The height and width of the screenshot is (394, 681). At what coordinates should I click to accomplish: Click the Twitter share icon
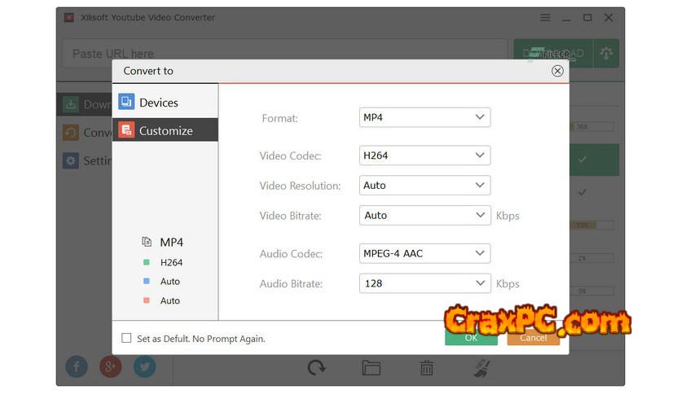pos(143,367)
